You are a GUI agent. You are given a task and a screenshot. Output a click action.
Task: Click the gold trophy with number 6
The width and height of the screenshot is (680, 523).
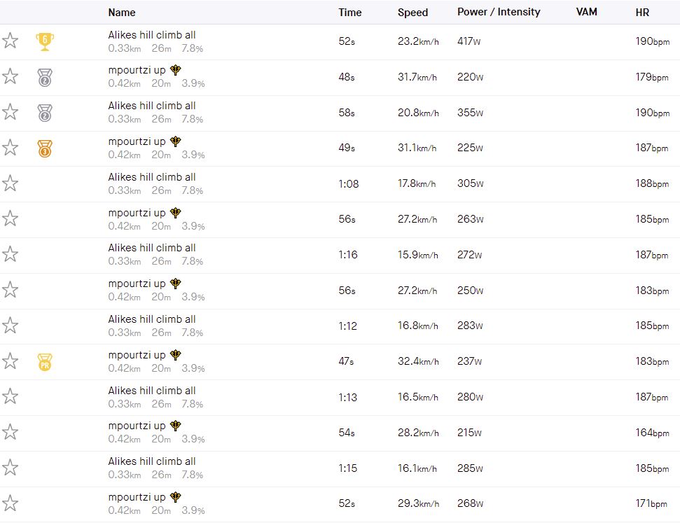pyautogui.click(x=45, y=41)
